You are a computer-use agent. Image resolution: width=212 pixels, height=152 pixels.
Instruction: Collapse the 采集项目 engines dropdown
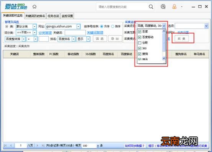pyautogui.click(x=164, y=26)
